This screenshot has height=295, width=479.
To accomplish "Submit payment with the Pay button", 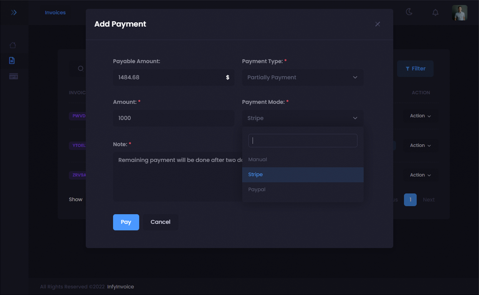I will point(126,222).
